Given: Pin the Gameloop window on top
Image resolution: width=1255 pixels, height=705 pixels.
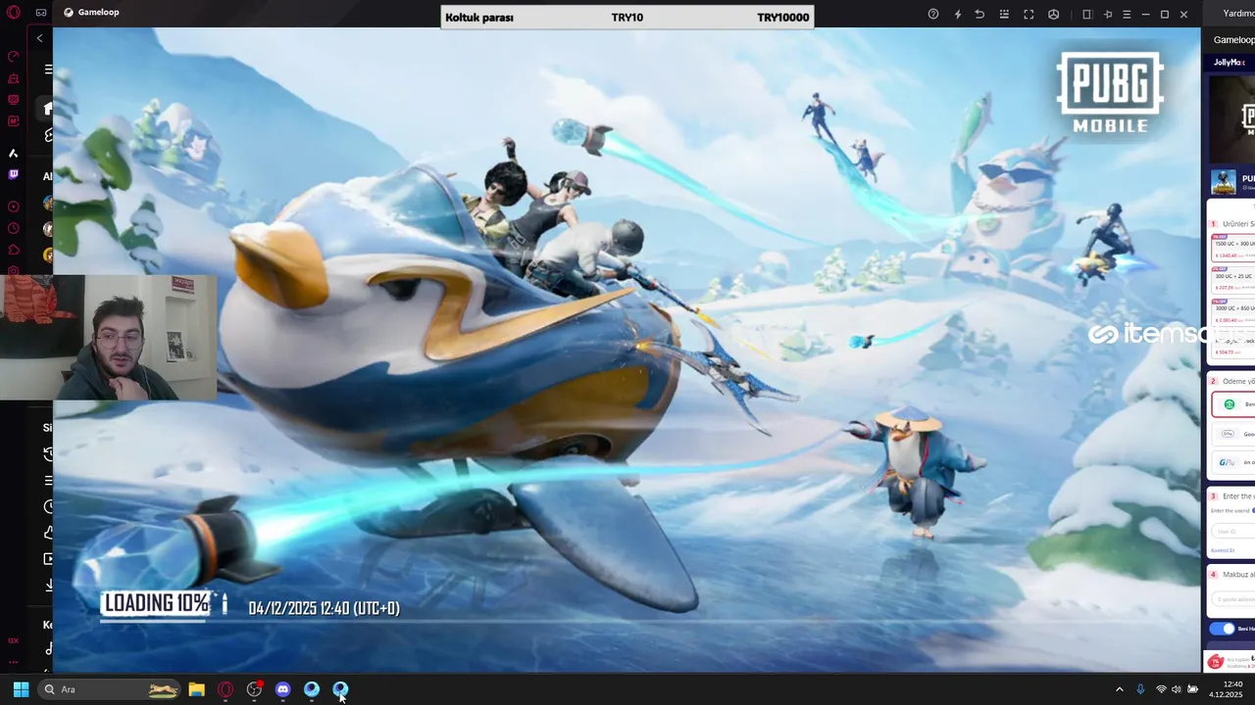Looking at the screenshot, I should [x=1108, y=14].
